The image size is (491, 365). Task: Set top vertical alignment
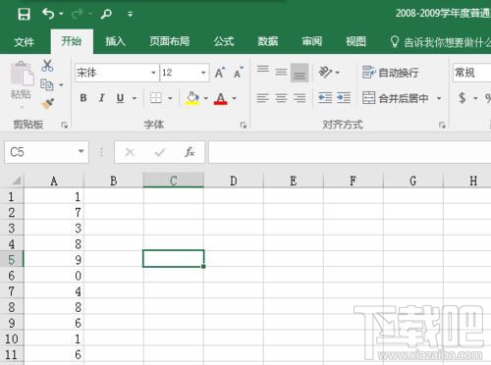263,70
